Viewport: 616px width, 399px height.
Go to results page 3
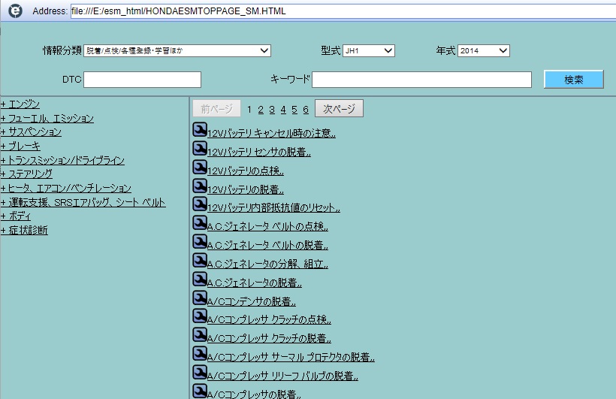tap(272, 110)
